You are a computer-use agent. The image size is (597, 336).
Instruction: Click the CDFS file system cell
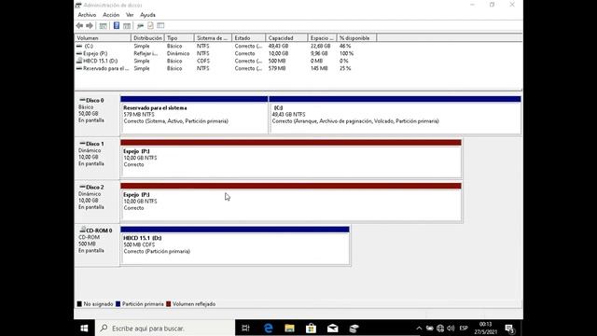(203, 61)
